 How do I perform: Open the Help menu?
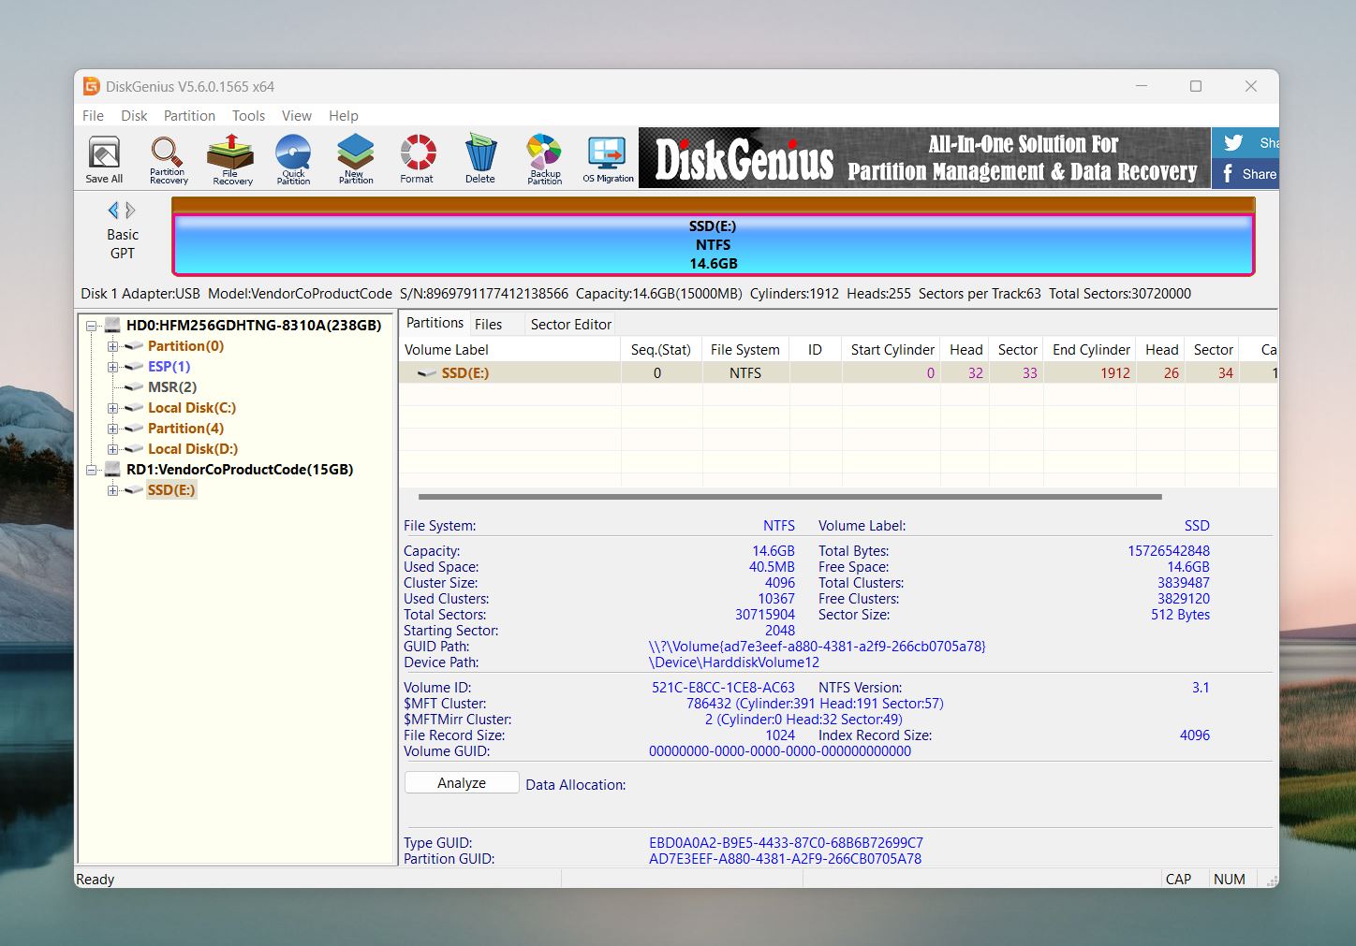[x=343, y=116]
